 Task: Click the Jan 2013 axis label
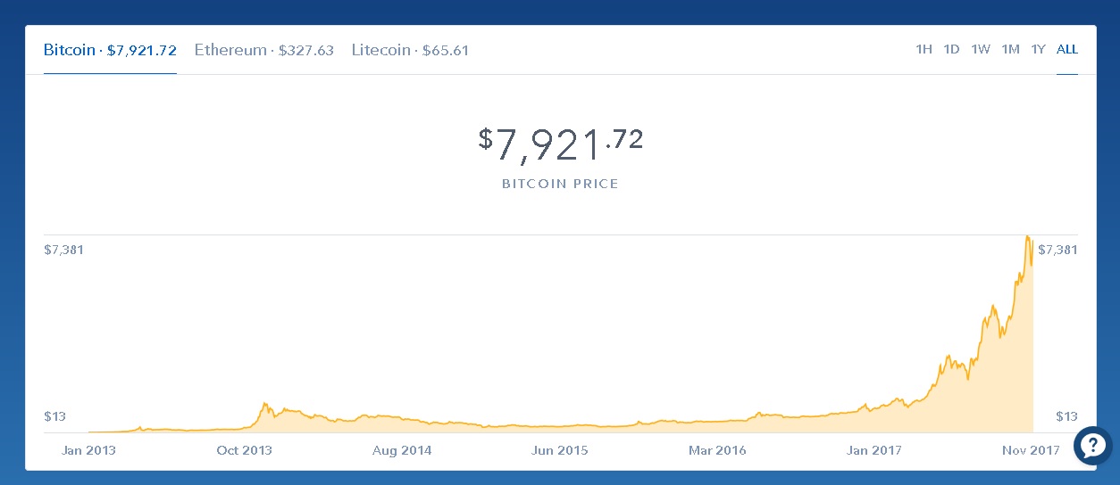coord(88,450)
